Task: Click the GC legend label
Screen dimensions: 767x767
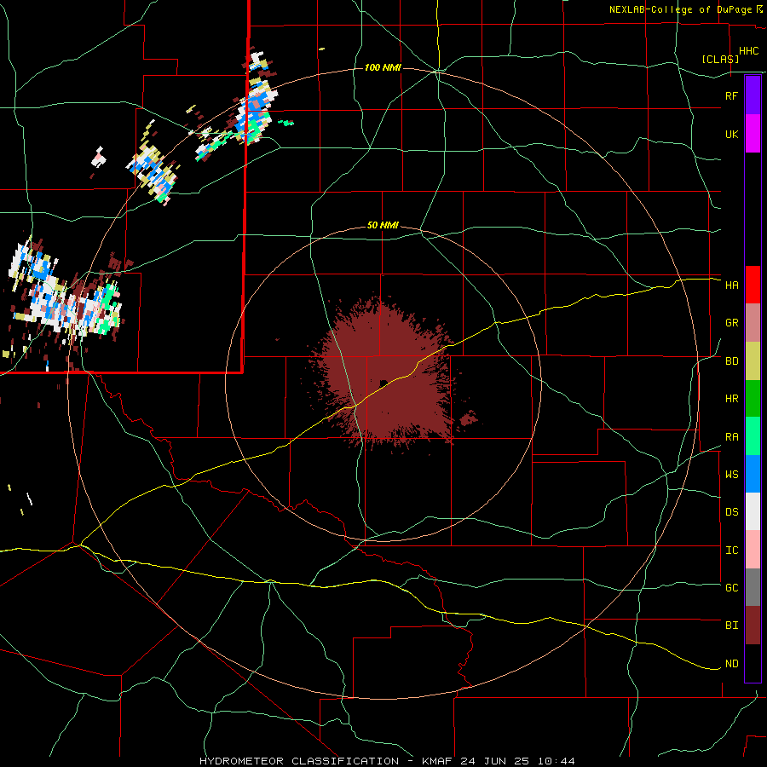Action: pos(731,588)
